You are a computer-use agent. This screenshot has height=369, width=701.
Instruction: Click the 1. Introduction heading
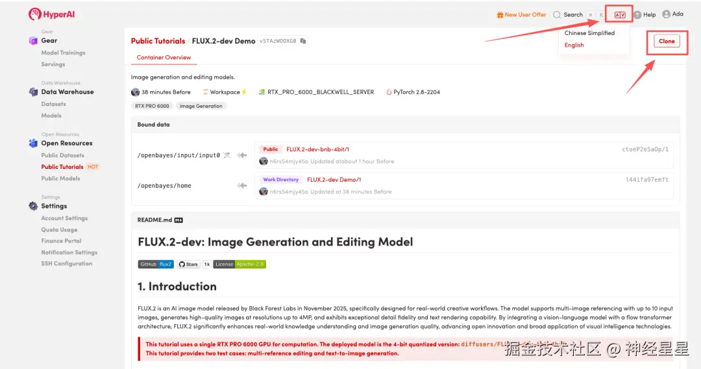point(177,286)
